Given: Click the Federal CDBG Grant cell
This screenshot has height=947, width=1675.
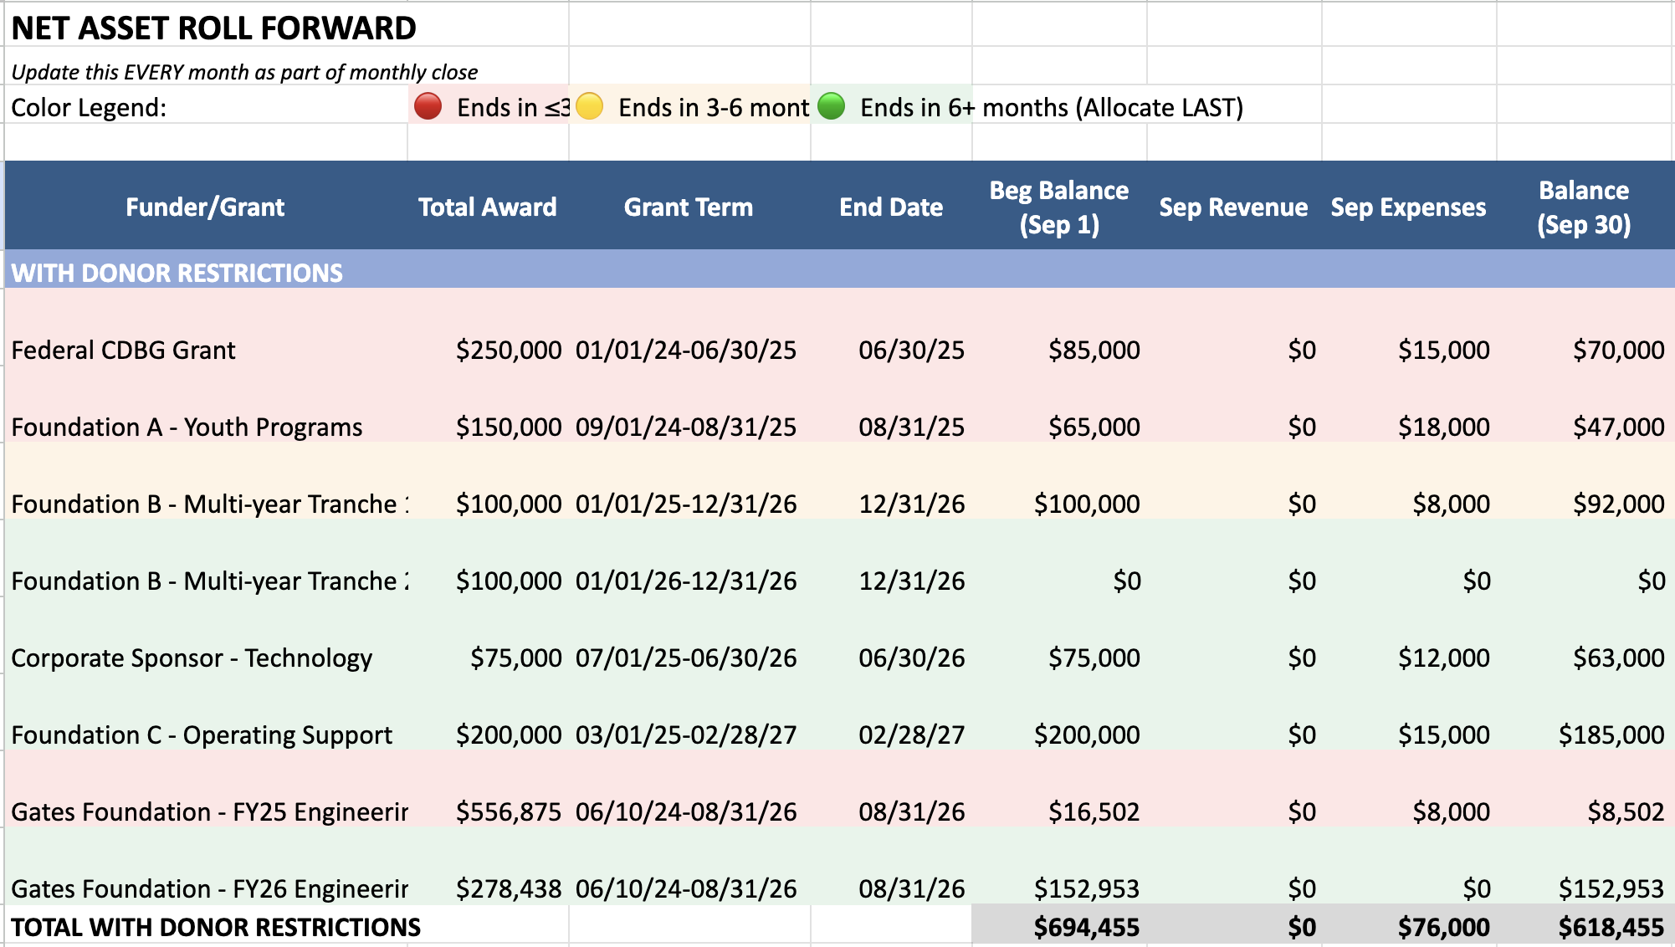Looking at the screenshot, I should click(124, 350).
